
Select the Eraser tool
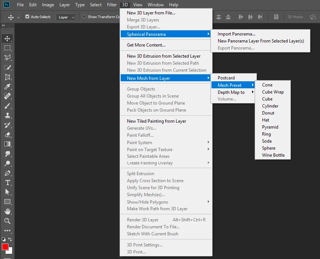pos(7,134)
